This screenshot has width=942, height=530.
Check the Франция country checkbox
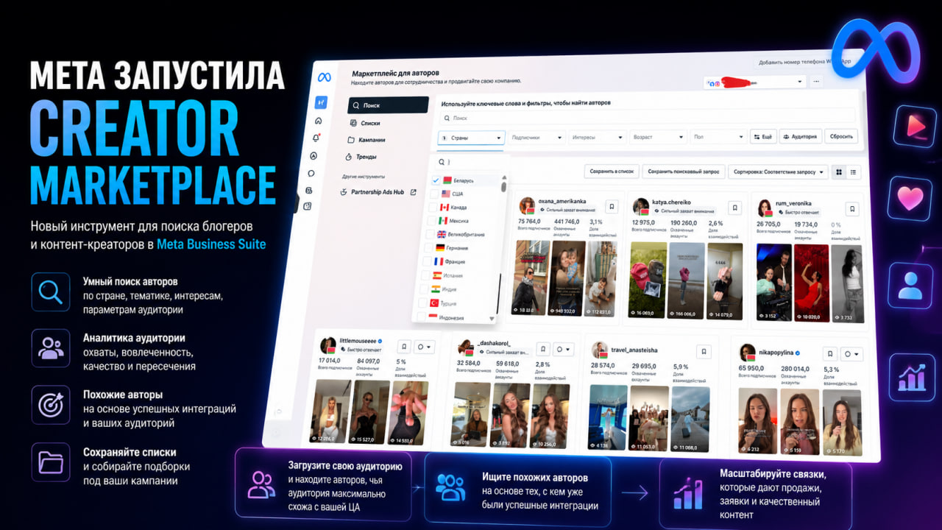(x=425, y=261)
